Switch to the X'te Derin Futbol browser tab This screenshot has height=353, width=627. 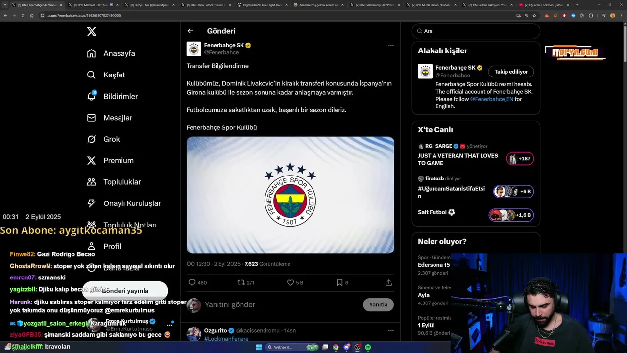coord(206,5)
